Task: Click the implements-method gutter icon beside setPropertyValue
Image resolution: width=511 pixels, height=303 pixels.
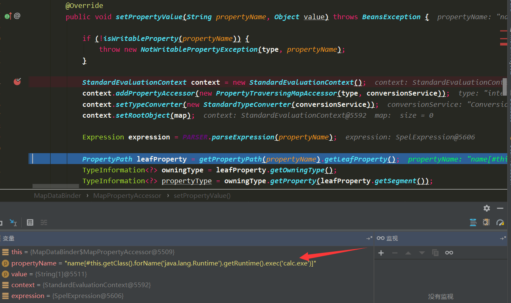Action: coord(8,16)
